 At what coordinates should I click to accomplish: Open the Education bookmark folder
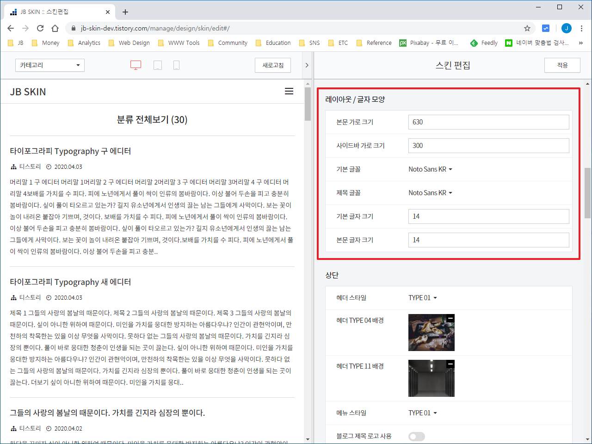(273, 43)
